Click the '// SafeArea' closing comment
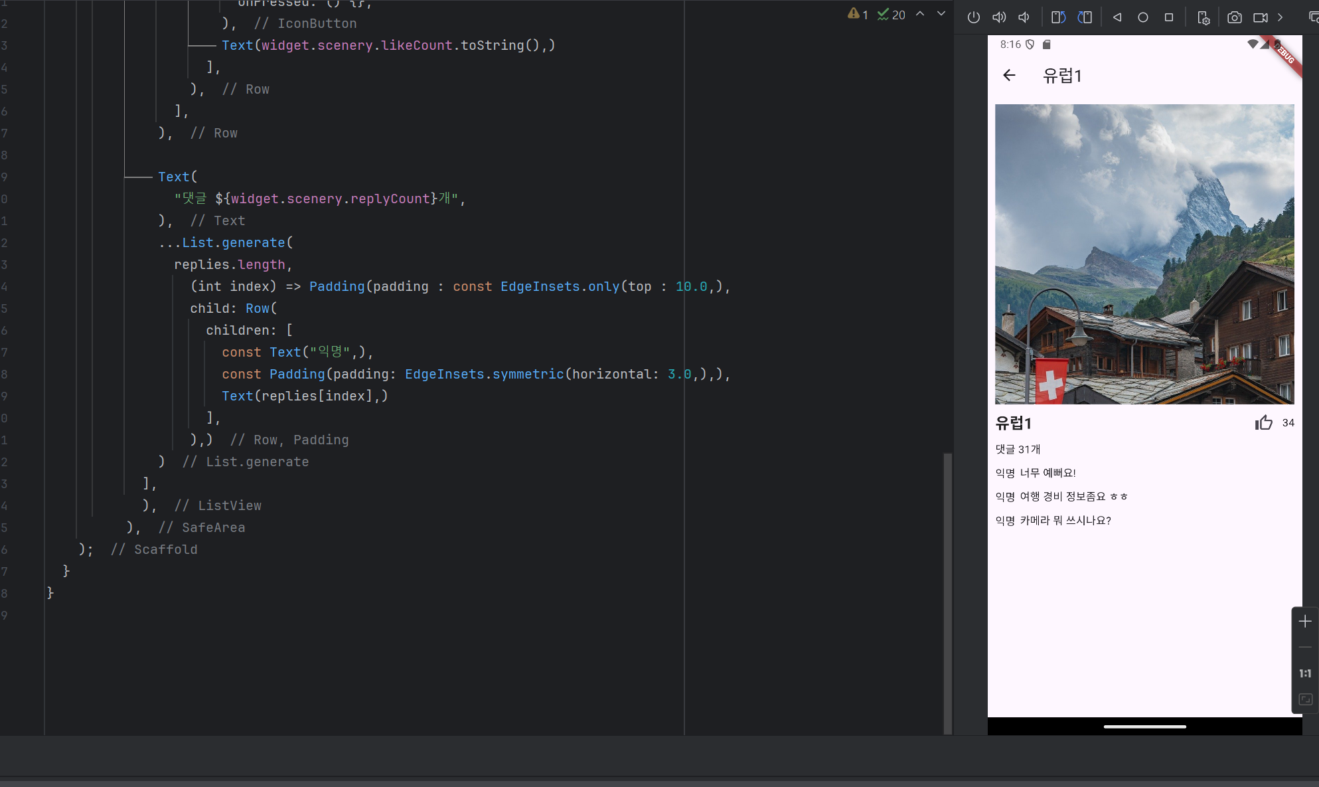 tap(202, 527)
